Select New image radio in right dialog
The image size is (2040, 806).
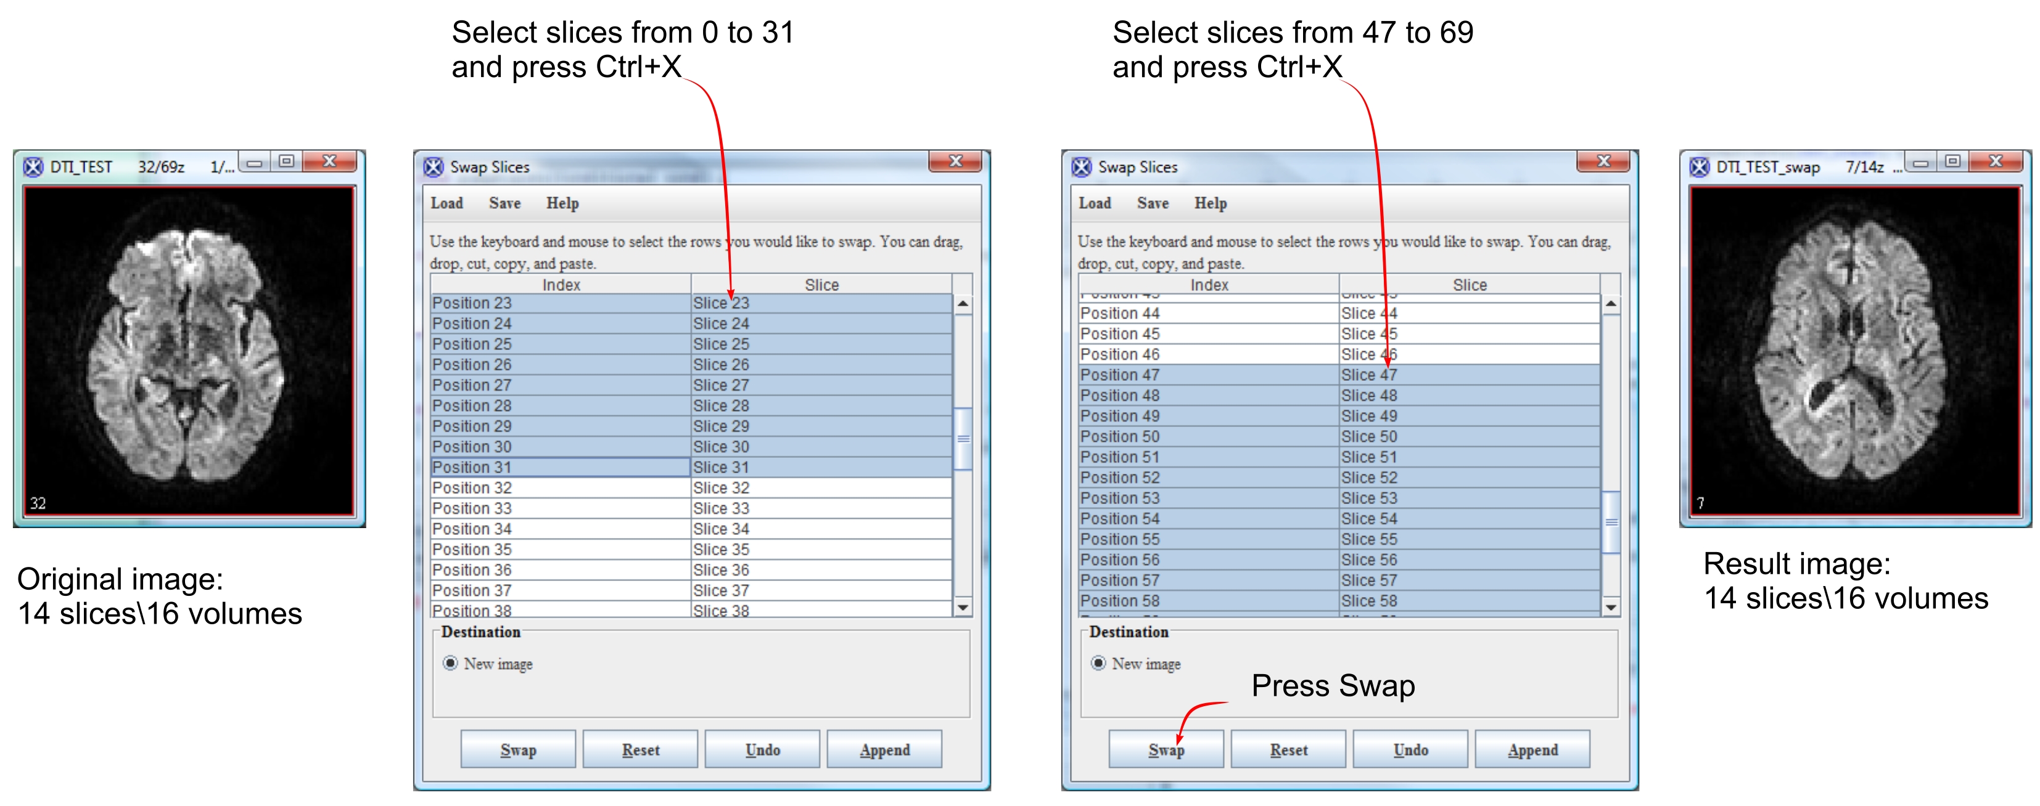[1098, 663]
